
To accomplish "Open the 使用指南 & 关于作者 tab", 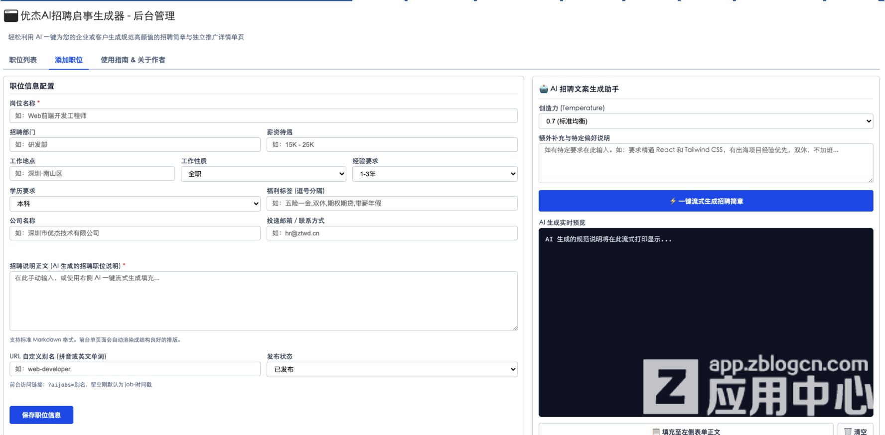I will (x=133, y=60).
